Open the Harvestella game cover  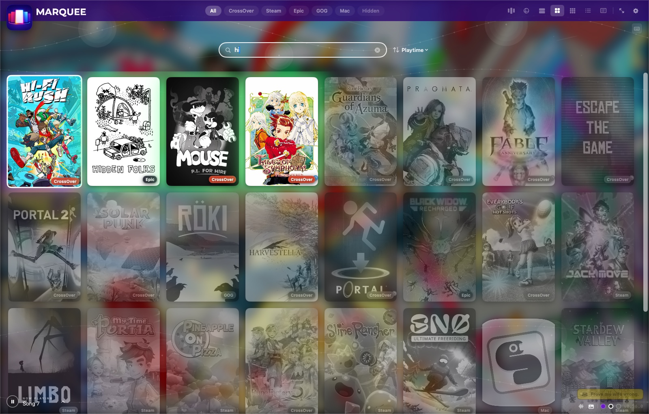pos(282,247)
